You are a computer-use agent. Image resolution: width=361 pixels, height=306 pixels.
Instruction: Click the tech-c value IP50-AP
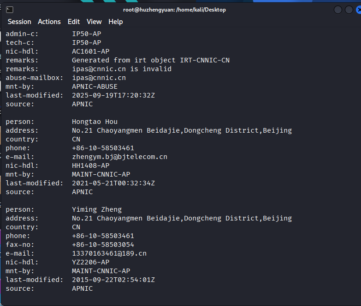[87, 43]
